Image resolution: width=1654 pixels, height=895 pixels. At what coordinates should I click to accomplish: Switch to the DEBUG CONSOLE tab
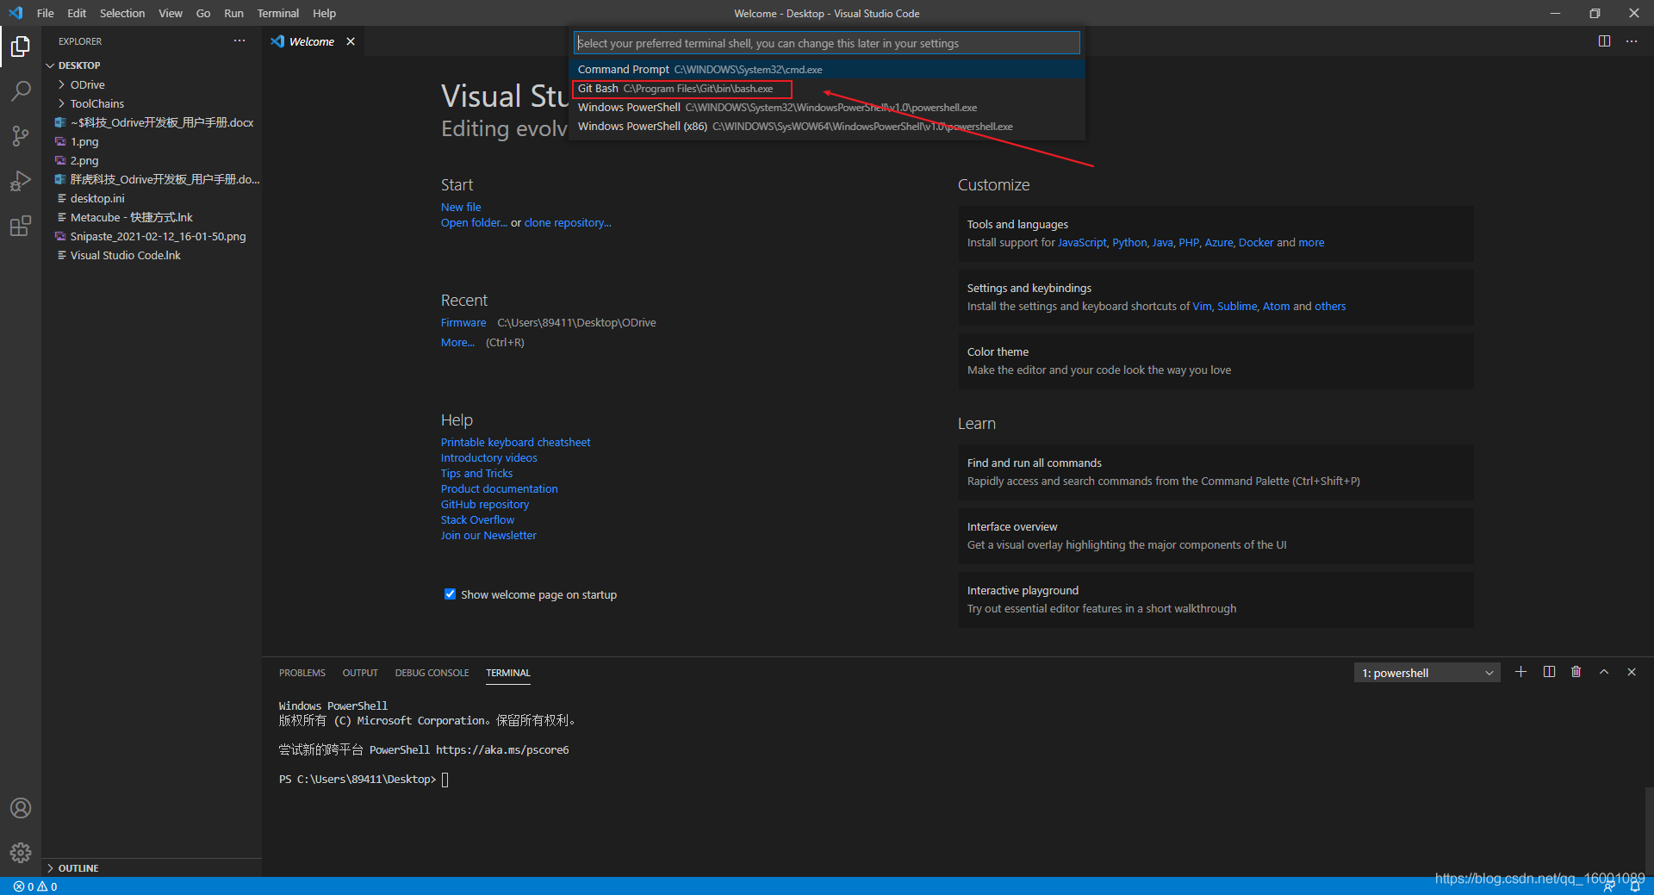(x=432, y=673)
